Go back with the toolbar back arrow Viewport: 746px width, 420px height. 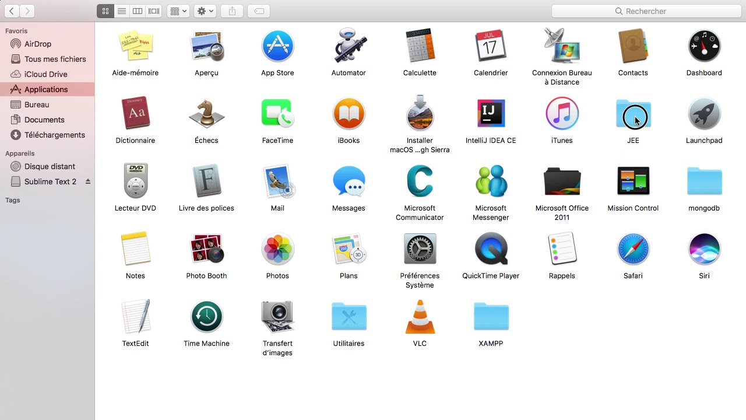[x=12, y=11]
